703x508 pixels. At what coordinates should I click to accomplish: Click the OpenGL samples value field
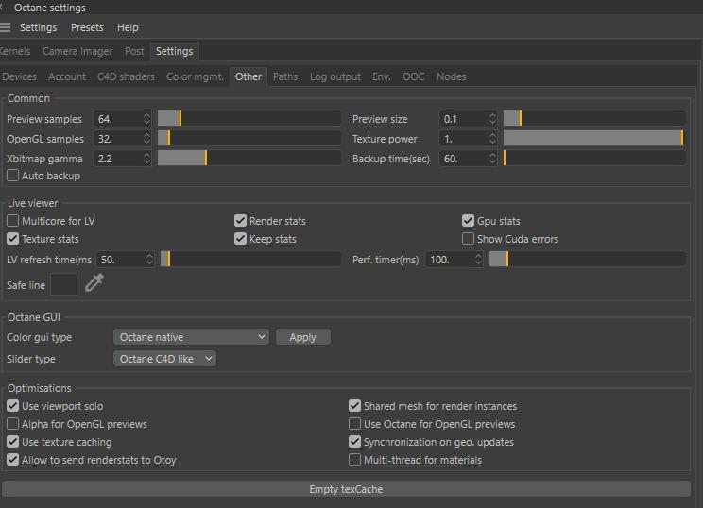(x=122, y=139)
